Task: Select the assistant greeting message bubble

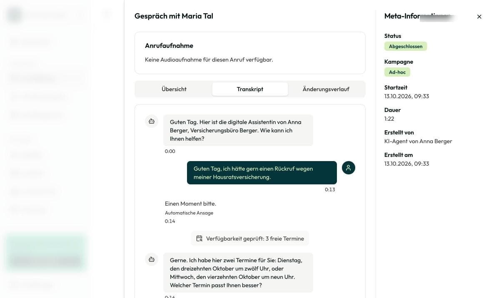Action: 238,130
